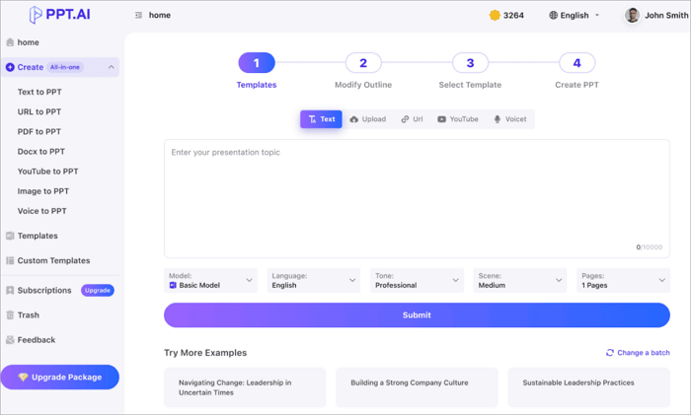
Task: Click the Submit button
Action: coord(417,315)
